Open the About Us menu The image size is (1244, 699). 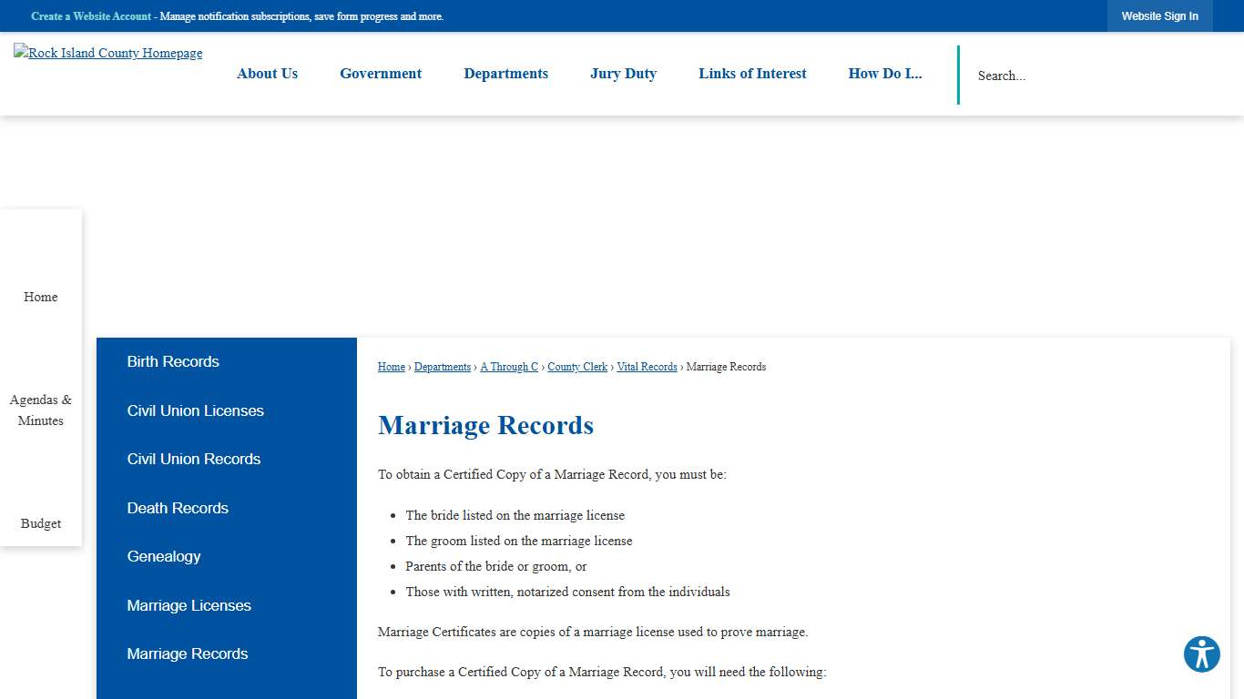pyautogui.click(x=267, y=74)
